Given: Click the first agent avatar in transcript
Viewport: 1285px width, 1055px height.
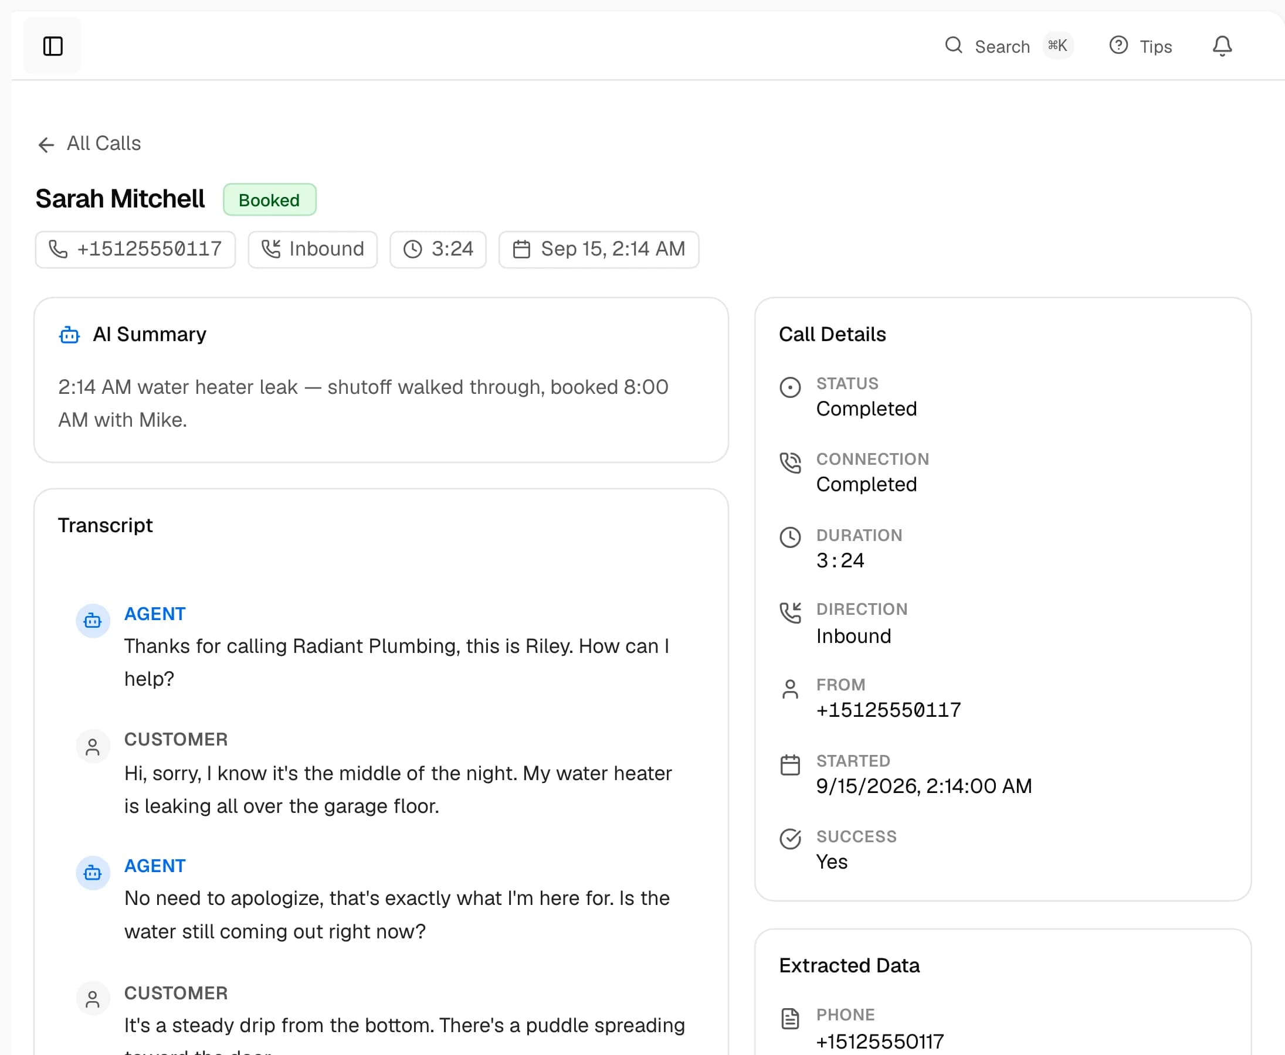Looking at the screenshot, I should (x=93, y=621).
